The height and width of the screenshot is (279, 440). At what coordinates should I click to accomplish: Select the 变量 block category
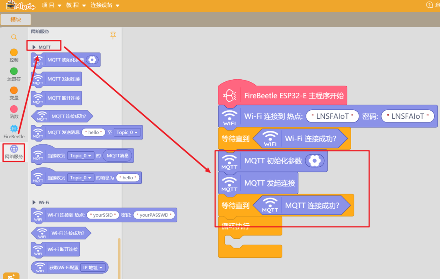14,93
